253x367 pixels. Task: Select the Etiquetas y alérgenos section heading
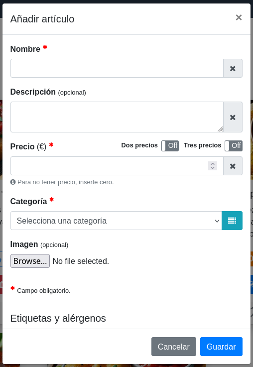coord(58,318)
